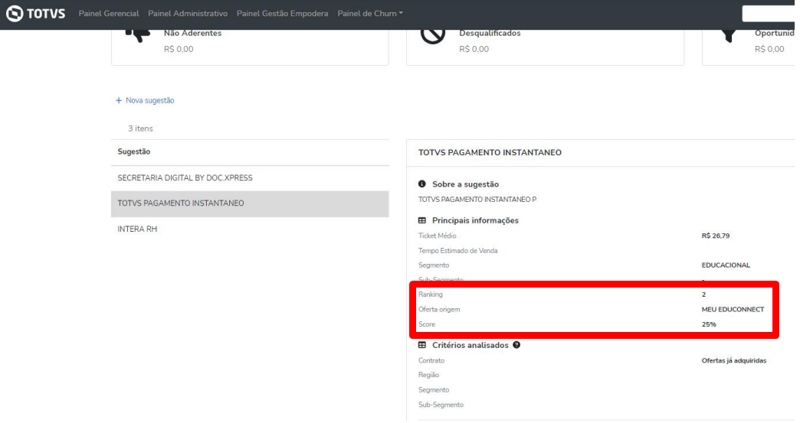Select the INTERA RH suggestion row
Screen dimensions: 800x423
[x=137, y=229]
